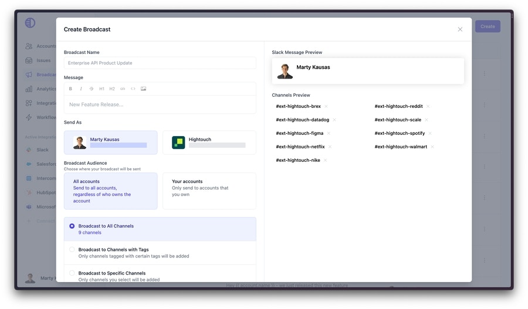Remove #ext-hightouch-scale channel
528x309 pixels.
pyautogui.click(x=427, y=120)
